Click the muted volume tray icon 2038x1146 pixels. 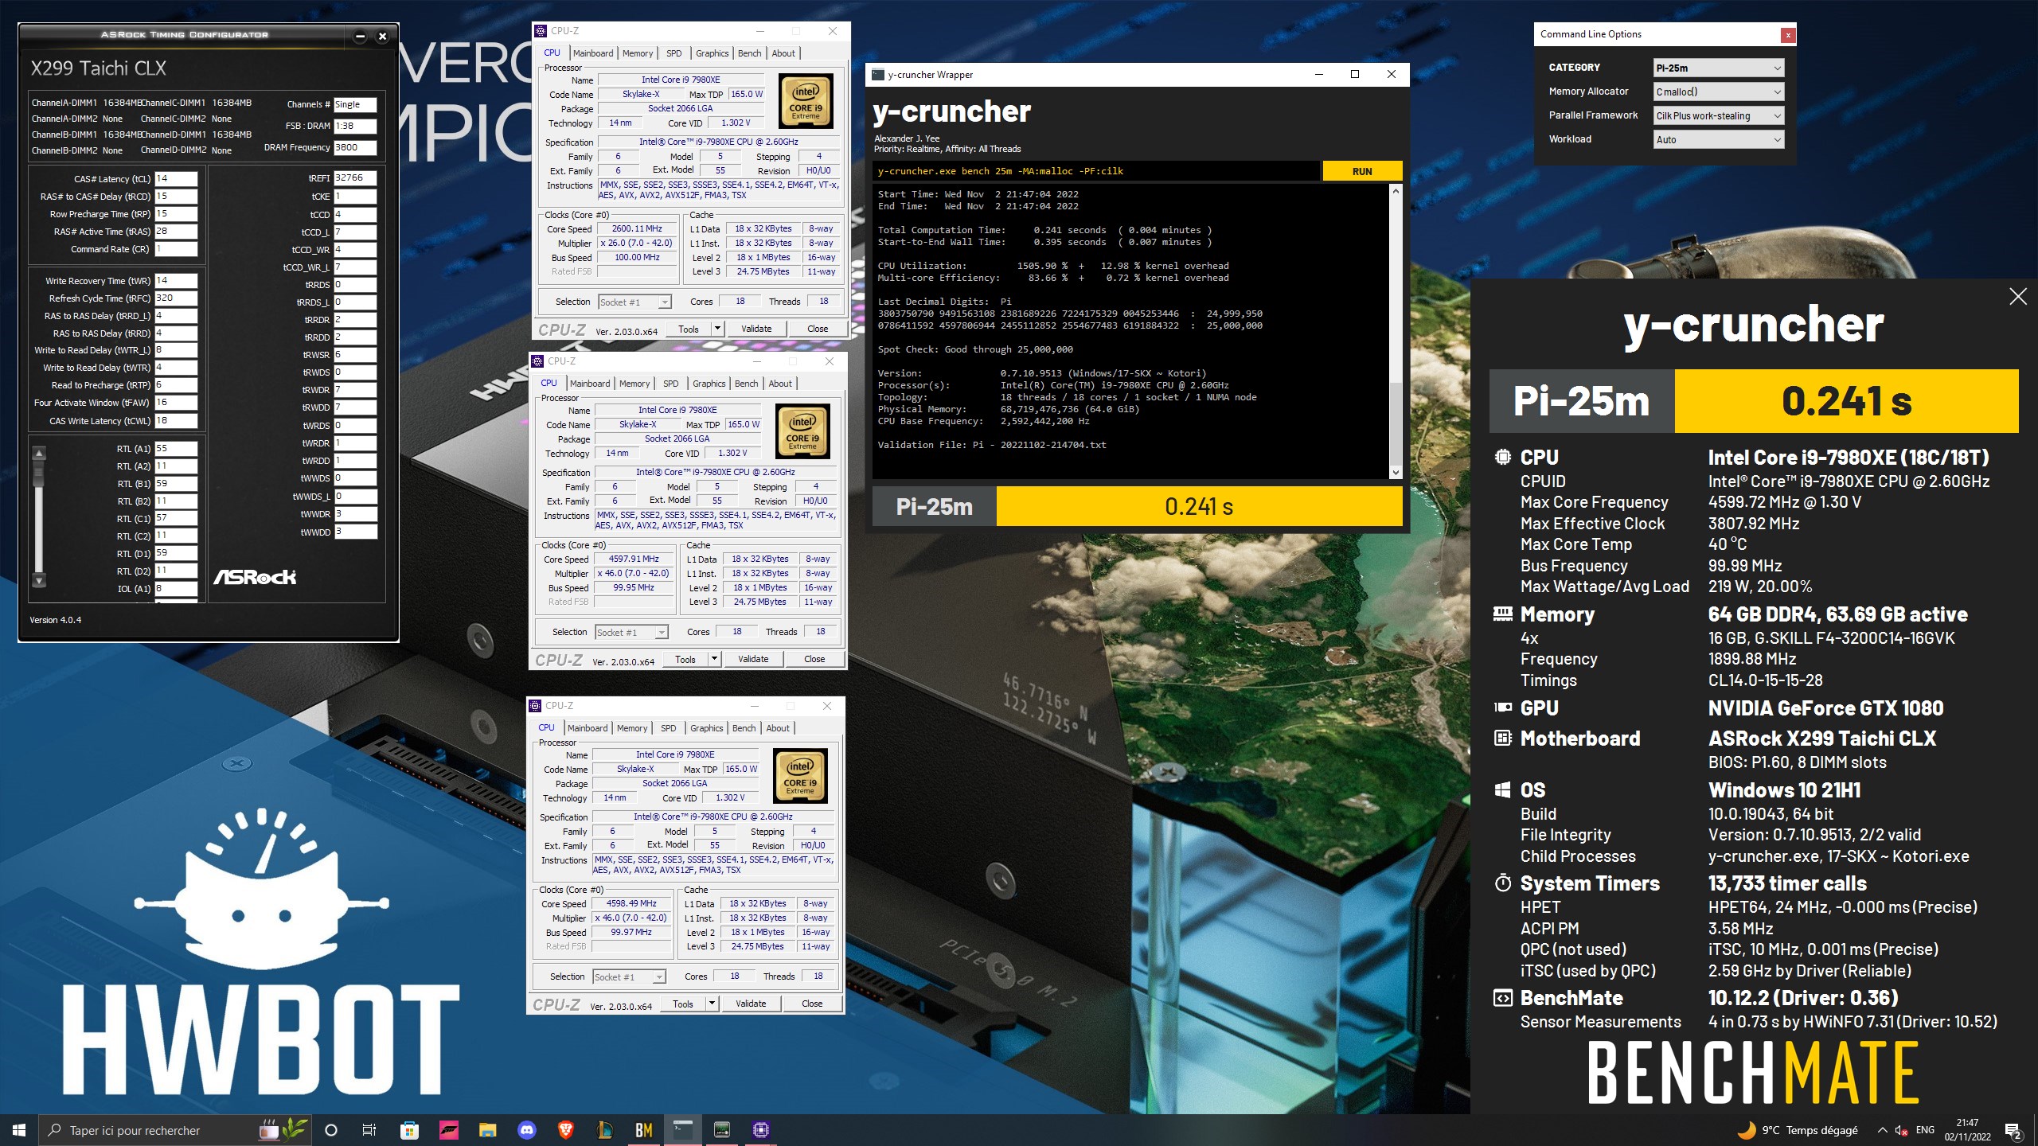tap(1901, 1130)
